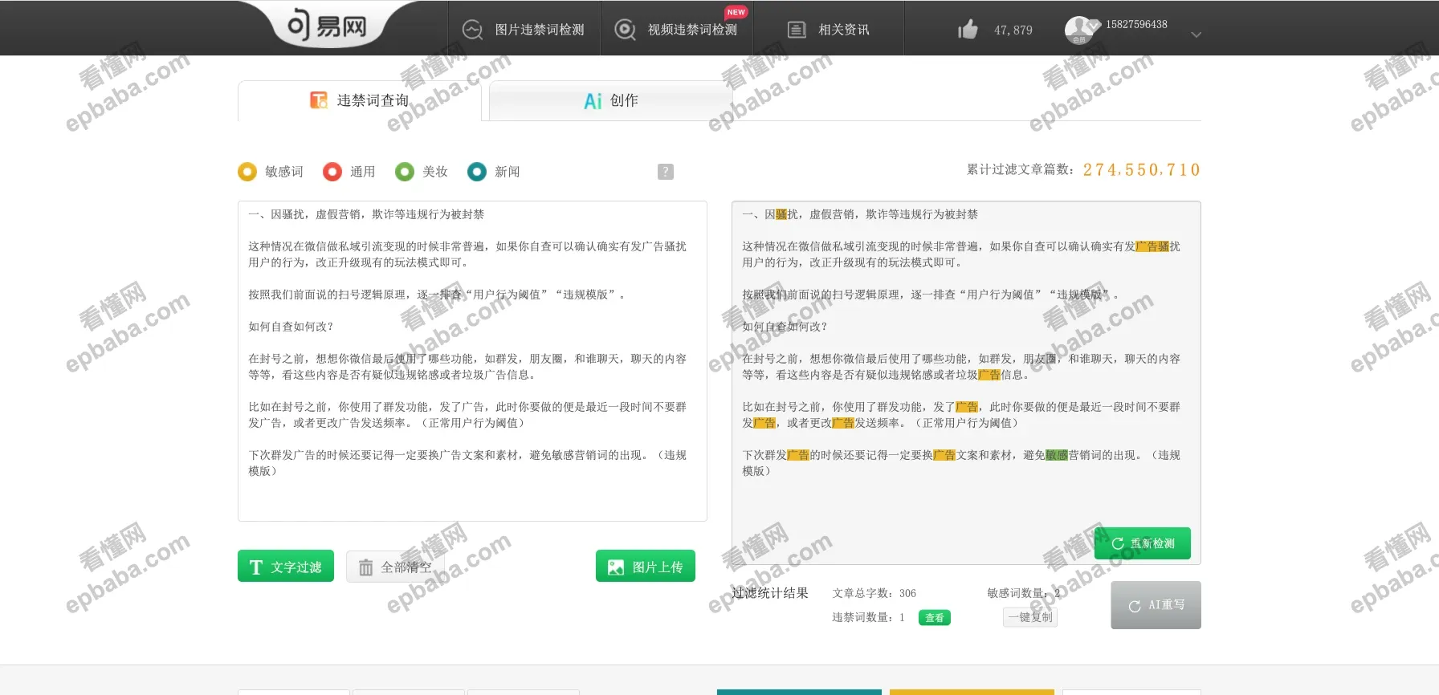Click the highlighted 骚 in result heading
Screen dimensions: 1439x695
tap(781, 214)
